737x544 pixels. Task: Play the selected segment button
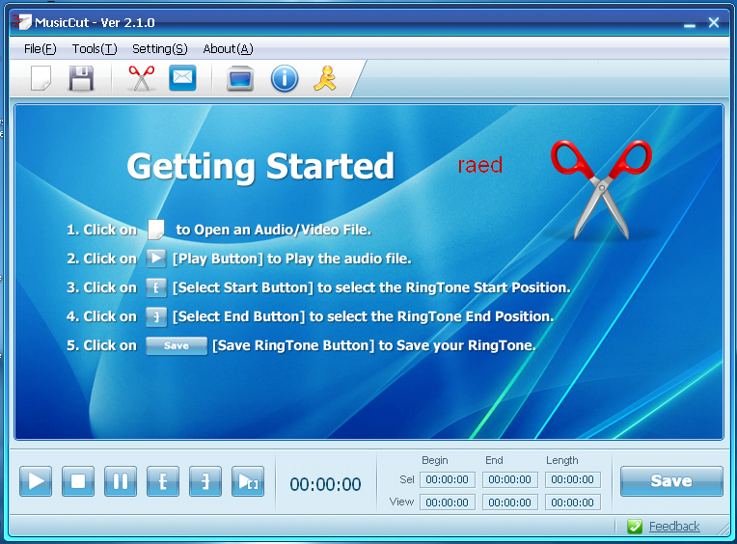coord(248,481)
